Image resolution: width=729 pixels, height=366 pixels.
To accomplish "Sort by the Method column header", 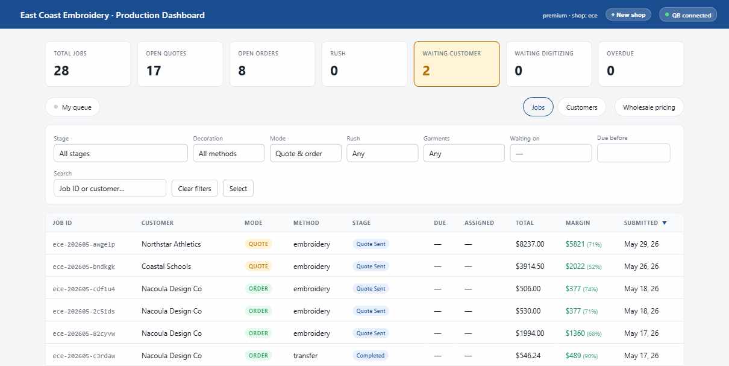I will pos(306,223).
